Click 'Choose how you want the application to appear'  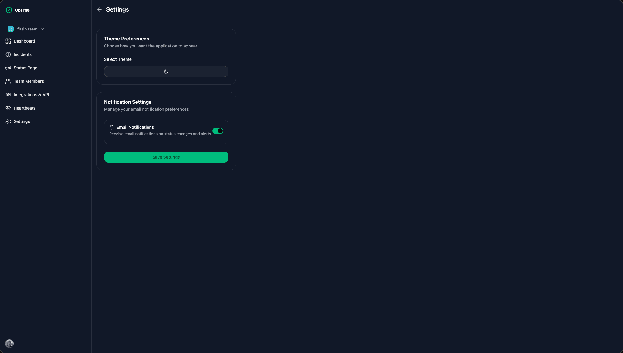151,46
